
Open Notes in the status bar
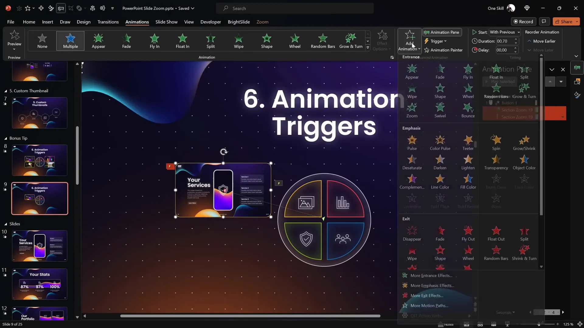(446, 324)
